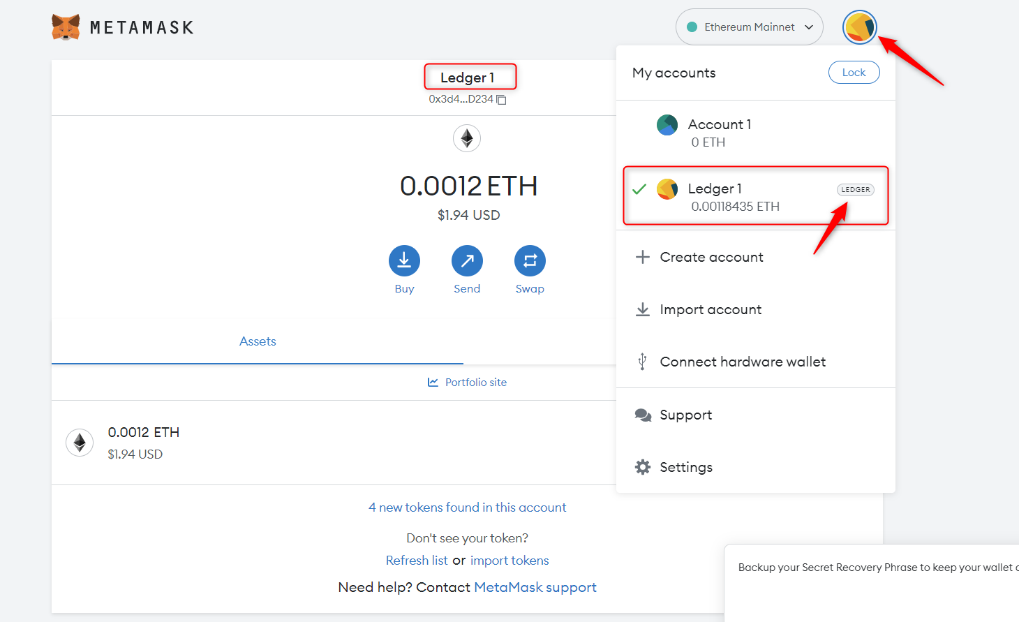
Task: Open the Portfolio site link
Action: [475, 383]
